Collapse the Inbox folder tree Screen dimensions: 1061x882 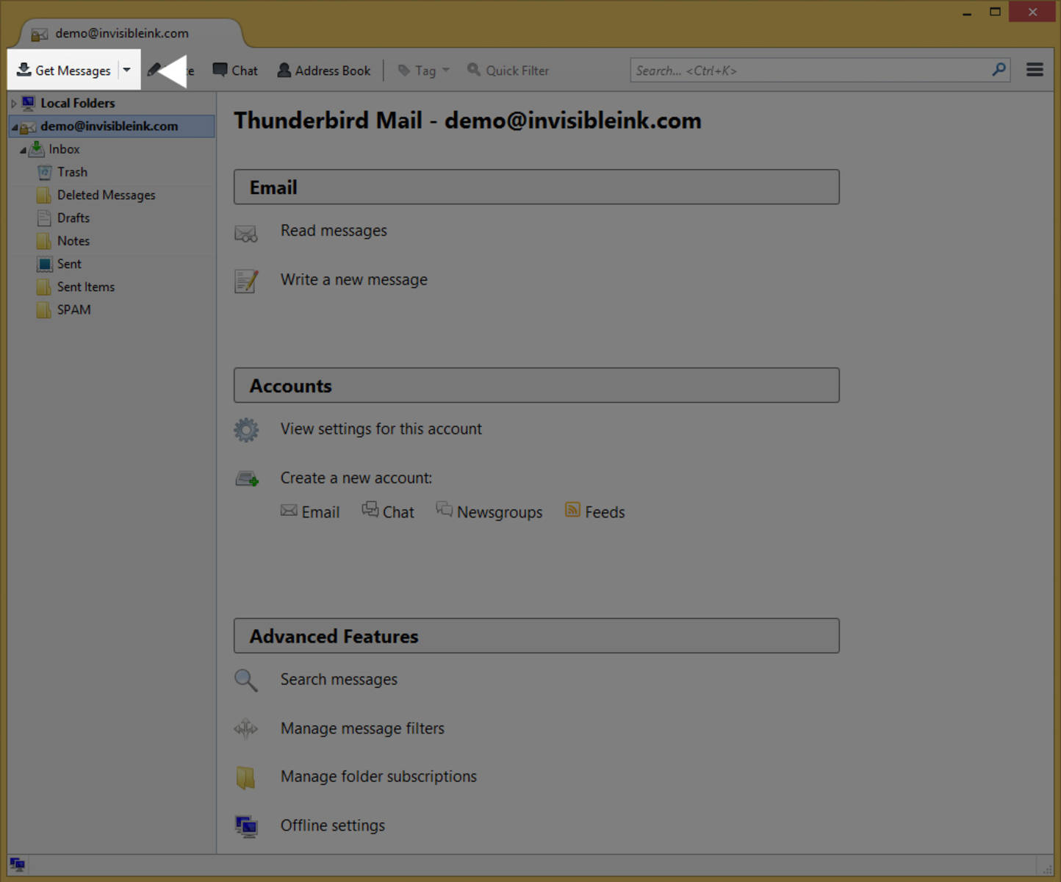click(x=23, y=150)
